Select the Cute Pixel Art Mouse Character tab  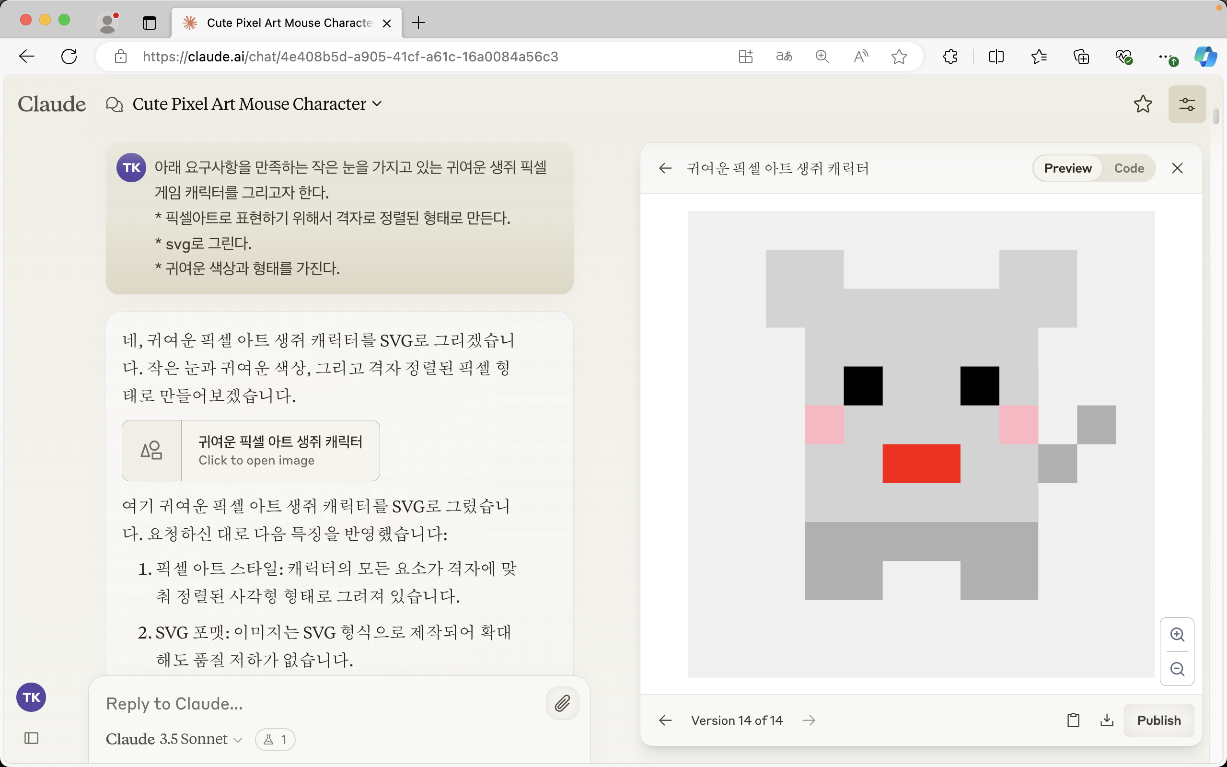click(x=287, y=23)
